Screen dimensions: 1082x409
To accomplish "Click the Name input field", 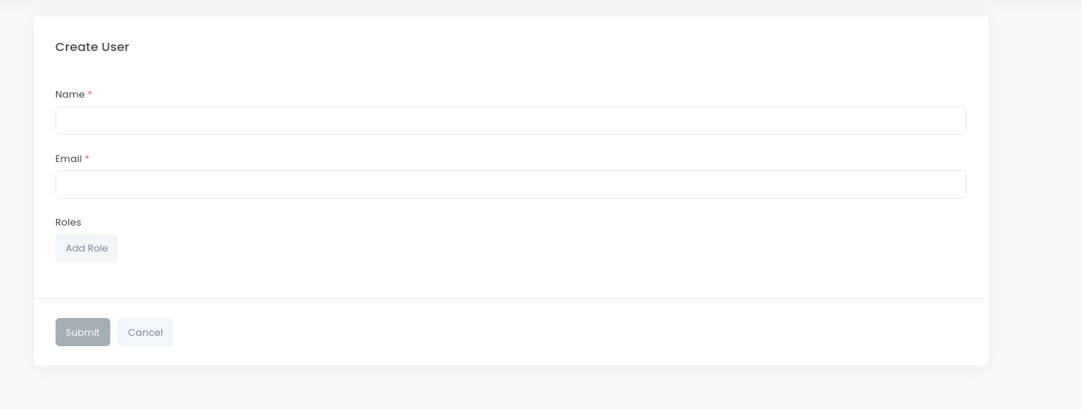I will point(511,121).
